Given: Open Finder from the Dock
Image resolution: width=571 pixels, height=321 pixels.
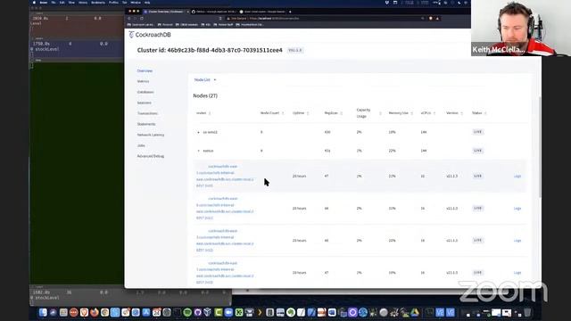Looking at the screenshot, I should tap(43, 312).
